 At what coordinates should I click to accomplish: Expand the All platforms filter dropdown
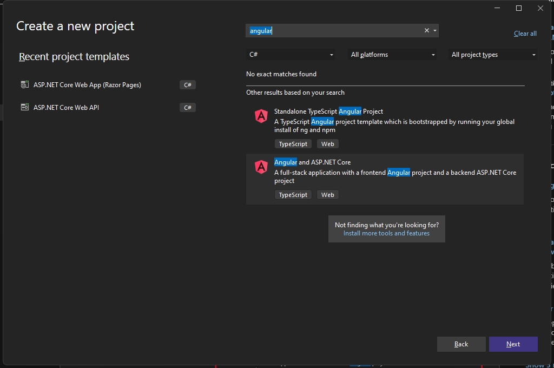(393, 55)
